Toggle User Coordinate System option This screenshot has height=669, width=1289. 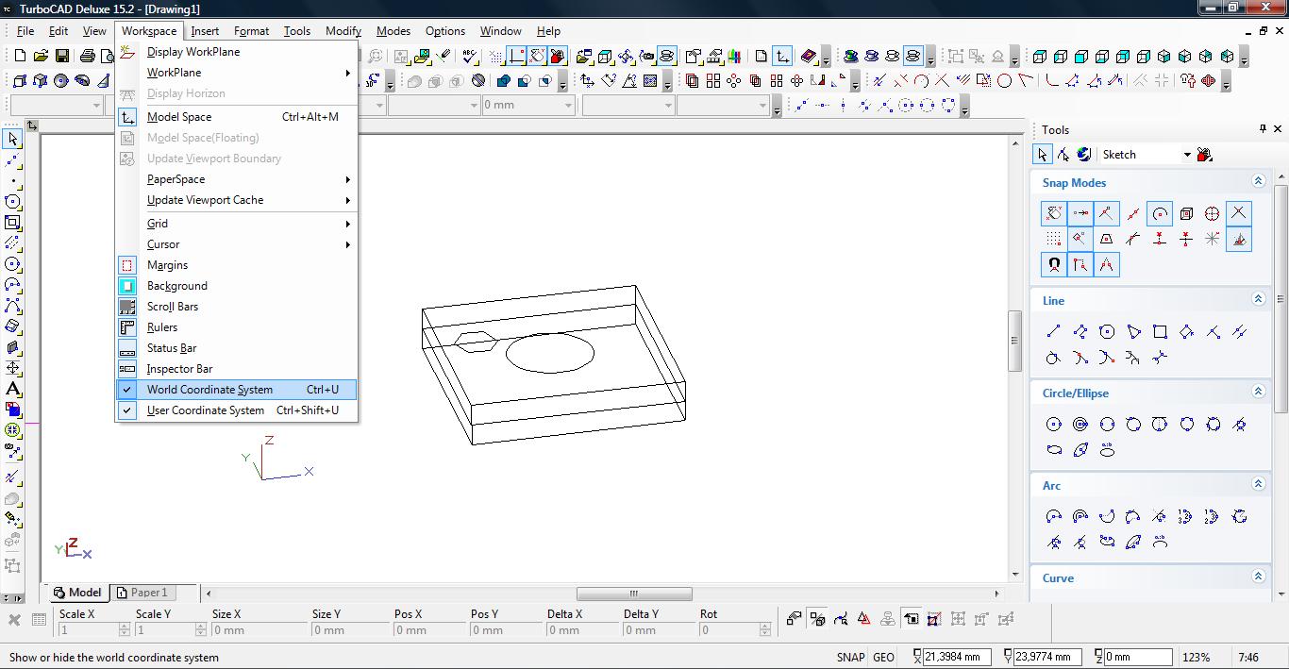coord(206,410)
